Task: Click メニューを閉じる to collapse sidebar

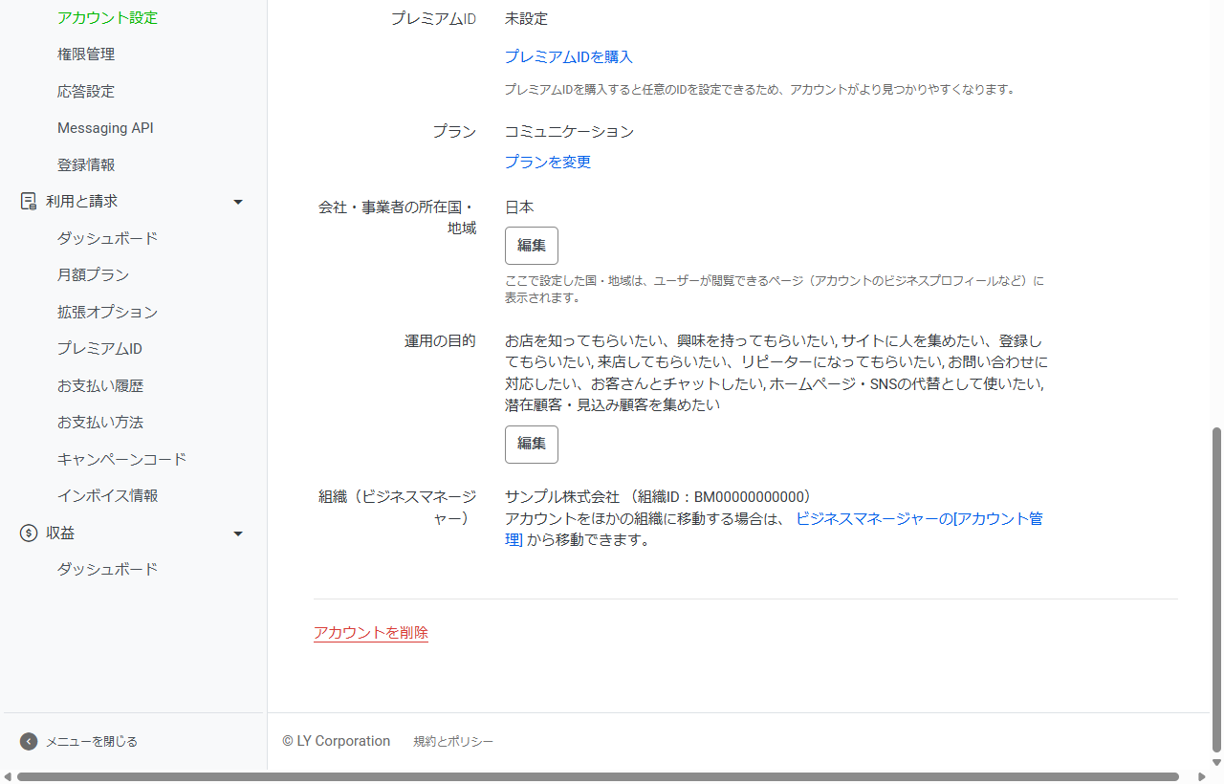Action: (92, 741)
